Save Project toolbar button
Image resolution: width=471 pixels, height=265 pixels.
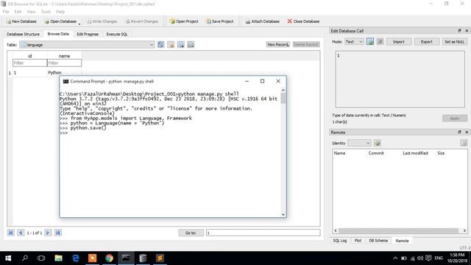219,21
